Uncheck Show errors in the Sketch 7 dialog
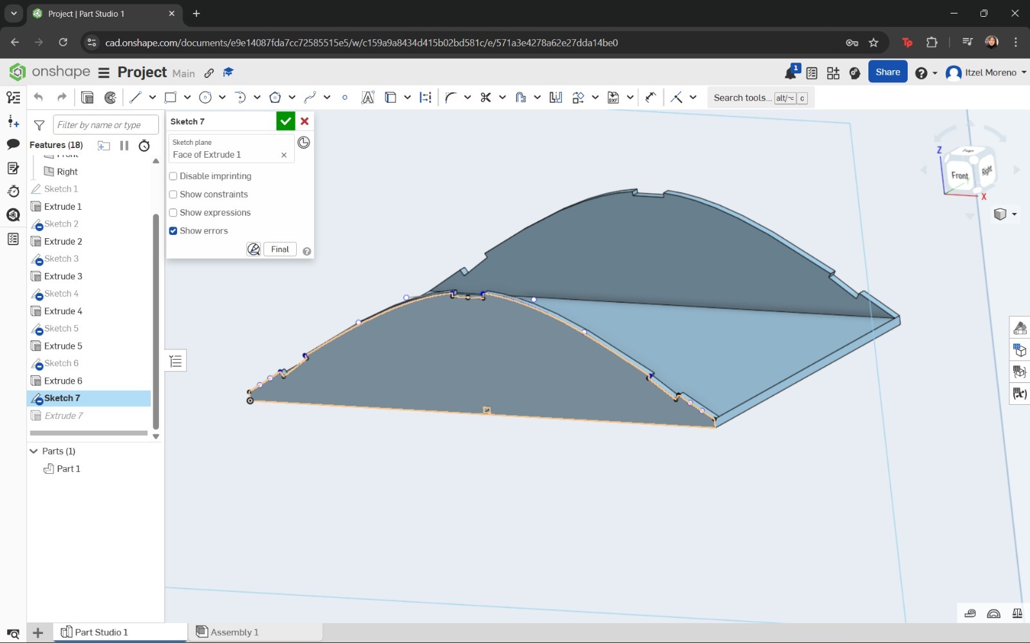This screenshot has width=1030, height=643. [x=173, y=230]
